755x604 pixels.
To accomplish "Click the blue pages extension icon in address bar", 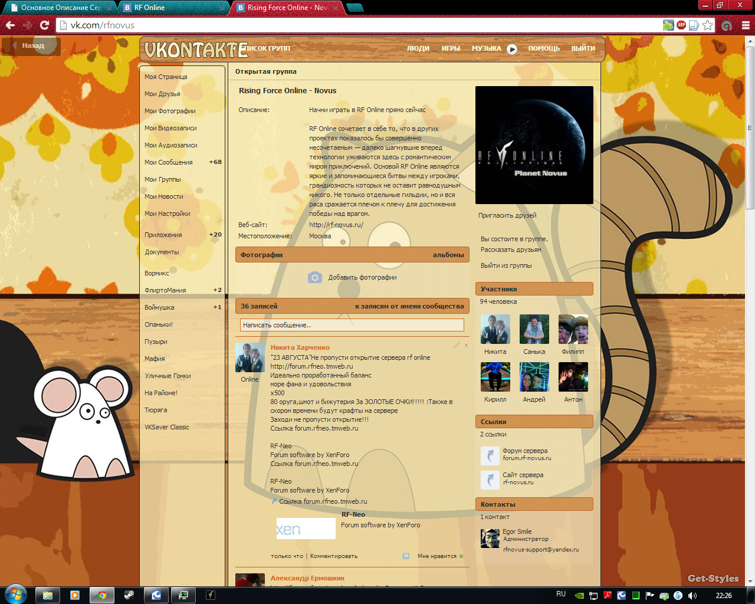I will click(x=694, y=25).
